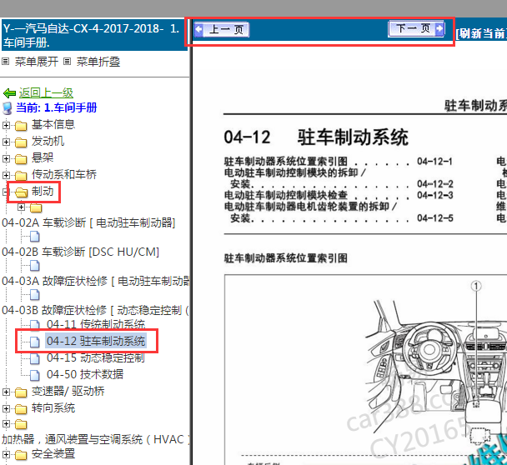Click the icon beside 当前: 1.车间手册
The width and height of the screenshot is (507, 465).
click(8, 108)
